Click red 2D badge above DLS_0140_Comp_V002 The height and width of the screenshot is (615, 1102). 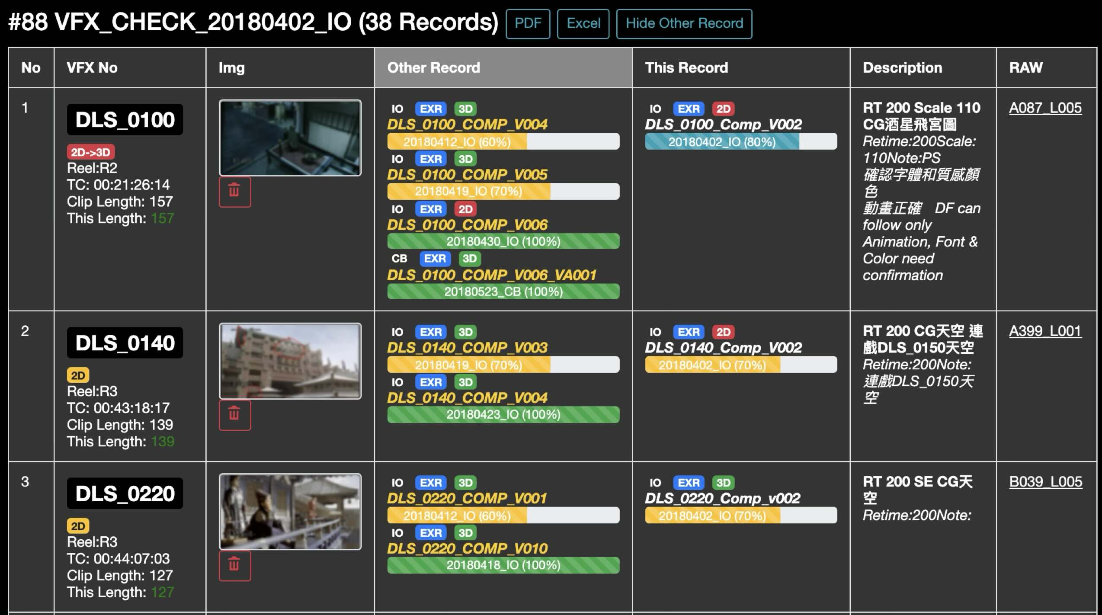coord(723,332)
